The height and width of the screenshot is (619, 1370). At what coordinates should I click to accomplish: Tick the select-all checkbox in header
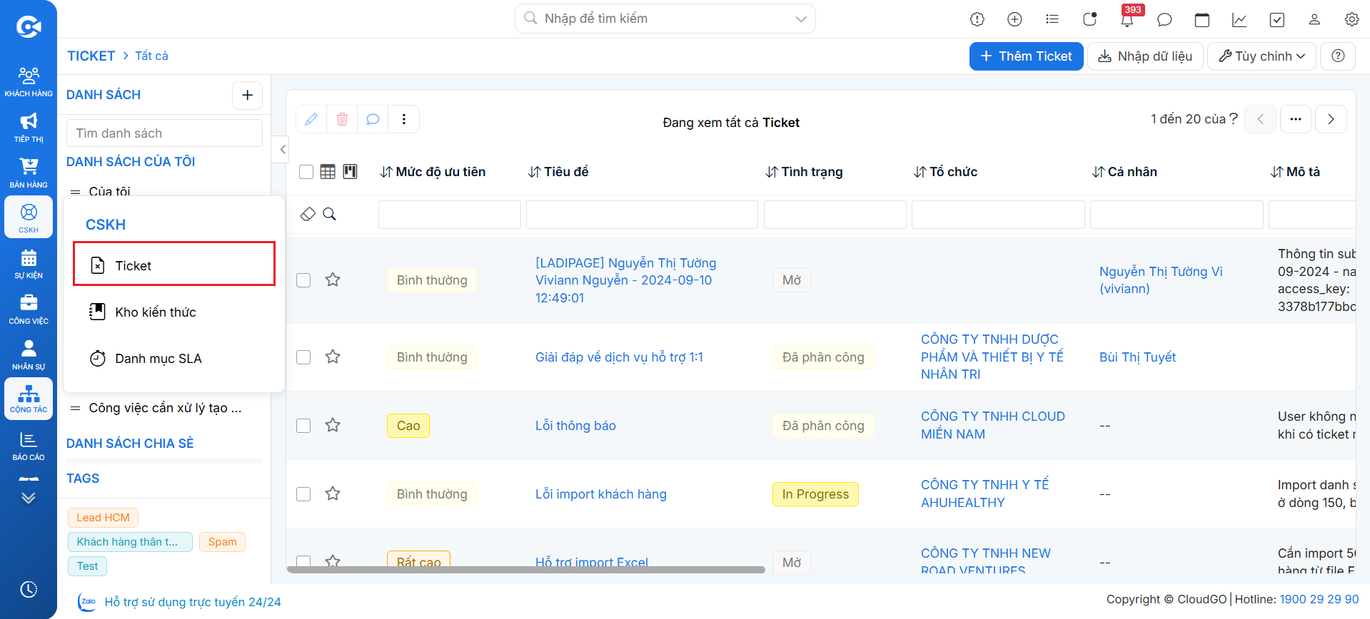[x=306, y=172]
